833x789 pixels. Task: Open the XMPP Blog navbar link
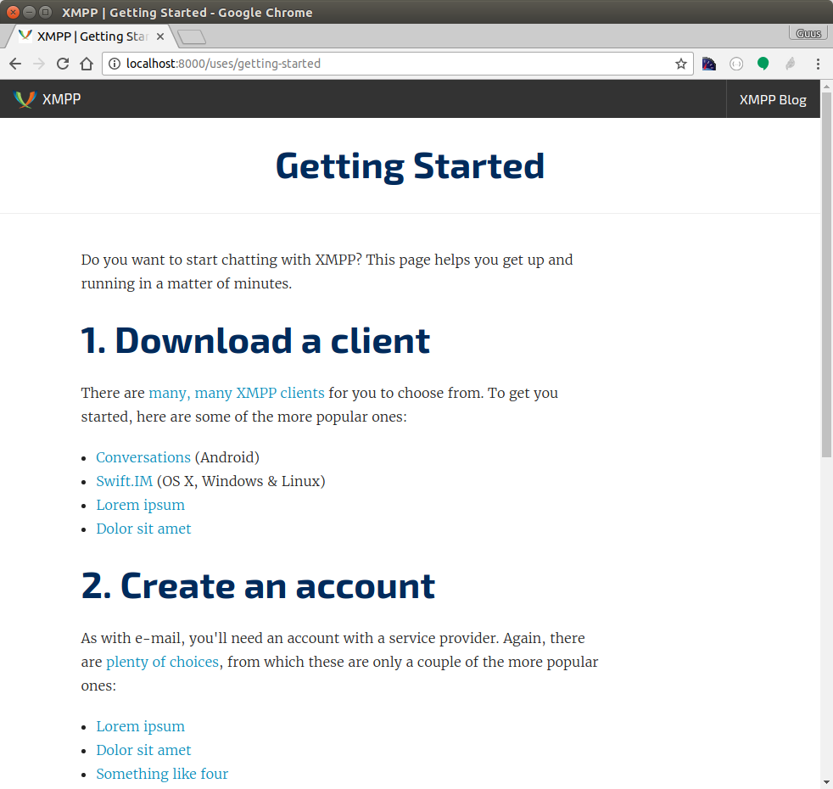click(x=773, y=100)
